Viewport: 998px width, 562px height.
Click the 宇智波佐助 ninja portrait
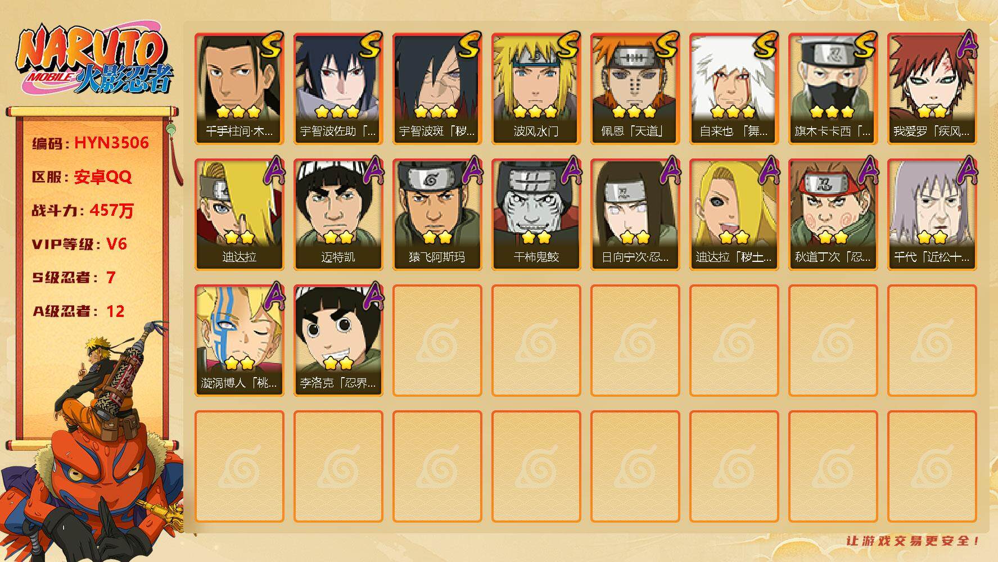(338, 89)
